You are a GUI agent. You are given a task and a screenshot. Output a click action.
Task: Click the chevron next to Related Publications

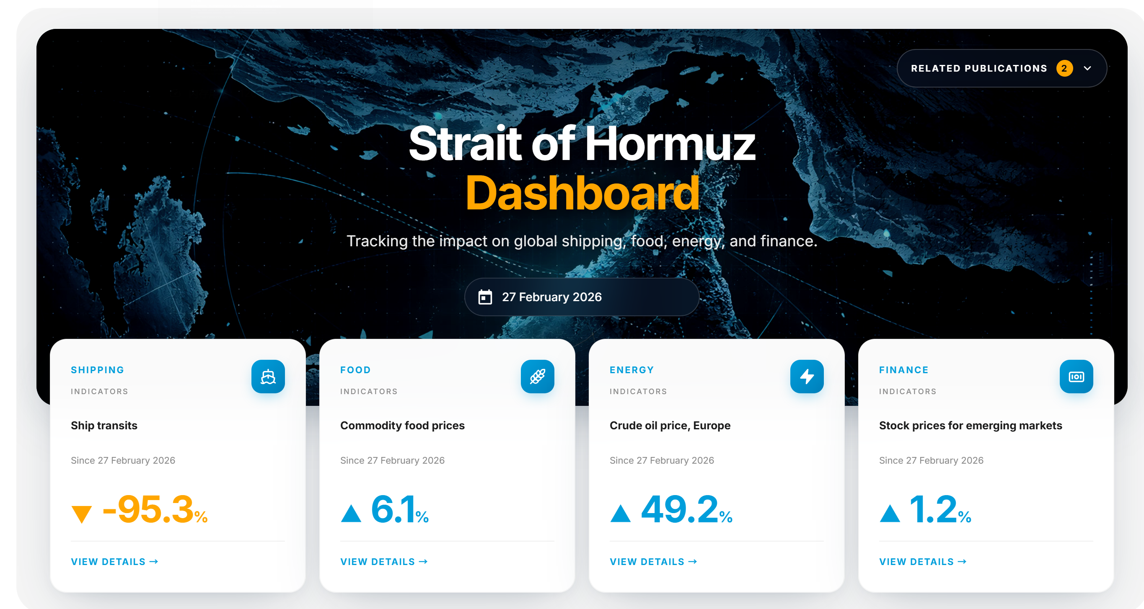click(1087, 68)
